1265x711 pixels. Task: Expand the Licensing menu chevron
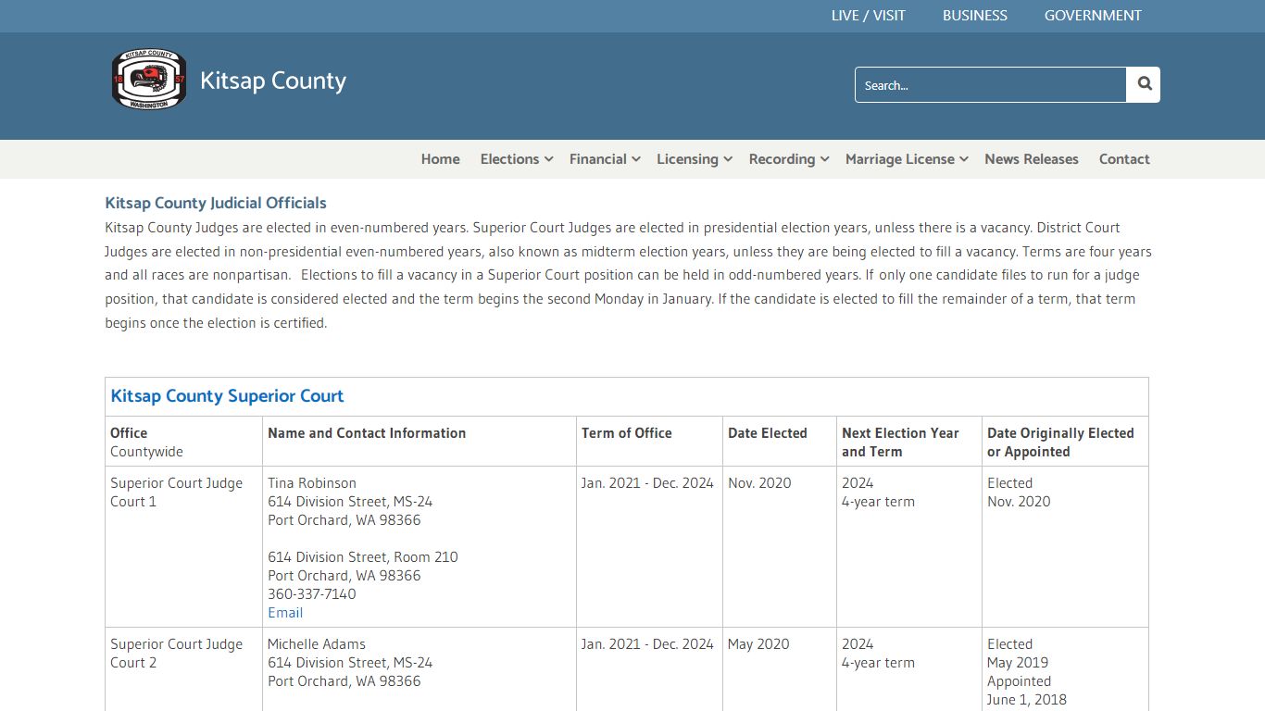pos(728,159)
